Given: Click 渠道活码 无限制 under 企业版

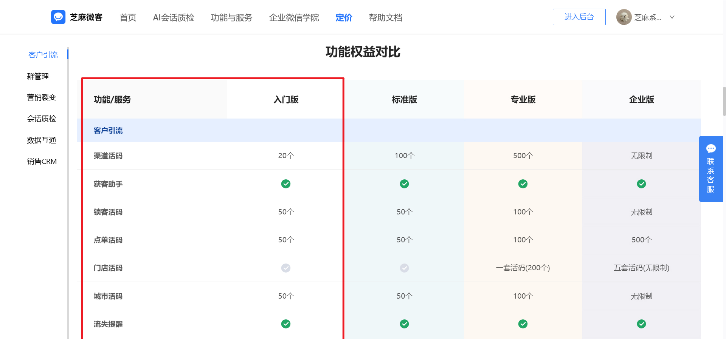Looking at the screenshot, I should (641, 156).
